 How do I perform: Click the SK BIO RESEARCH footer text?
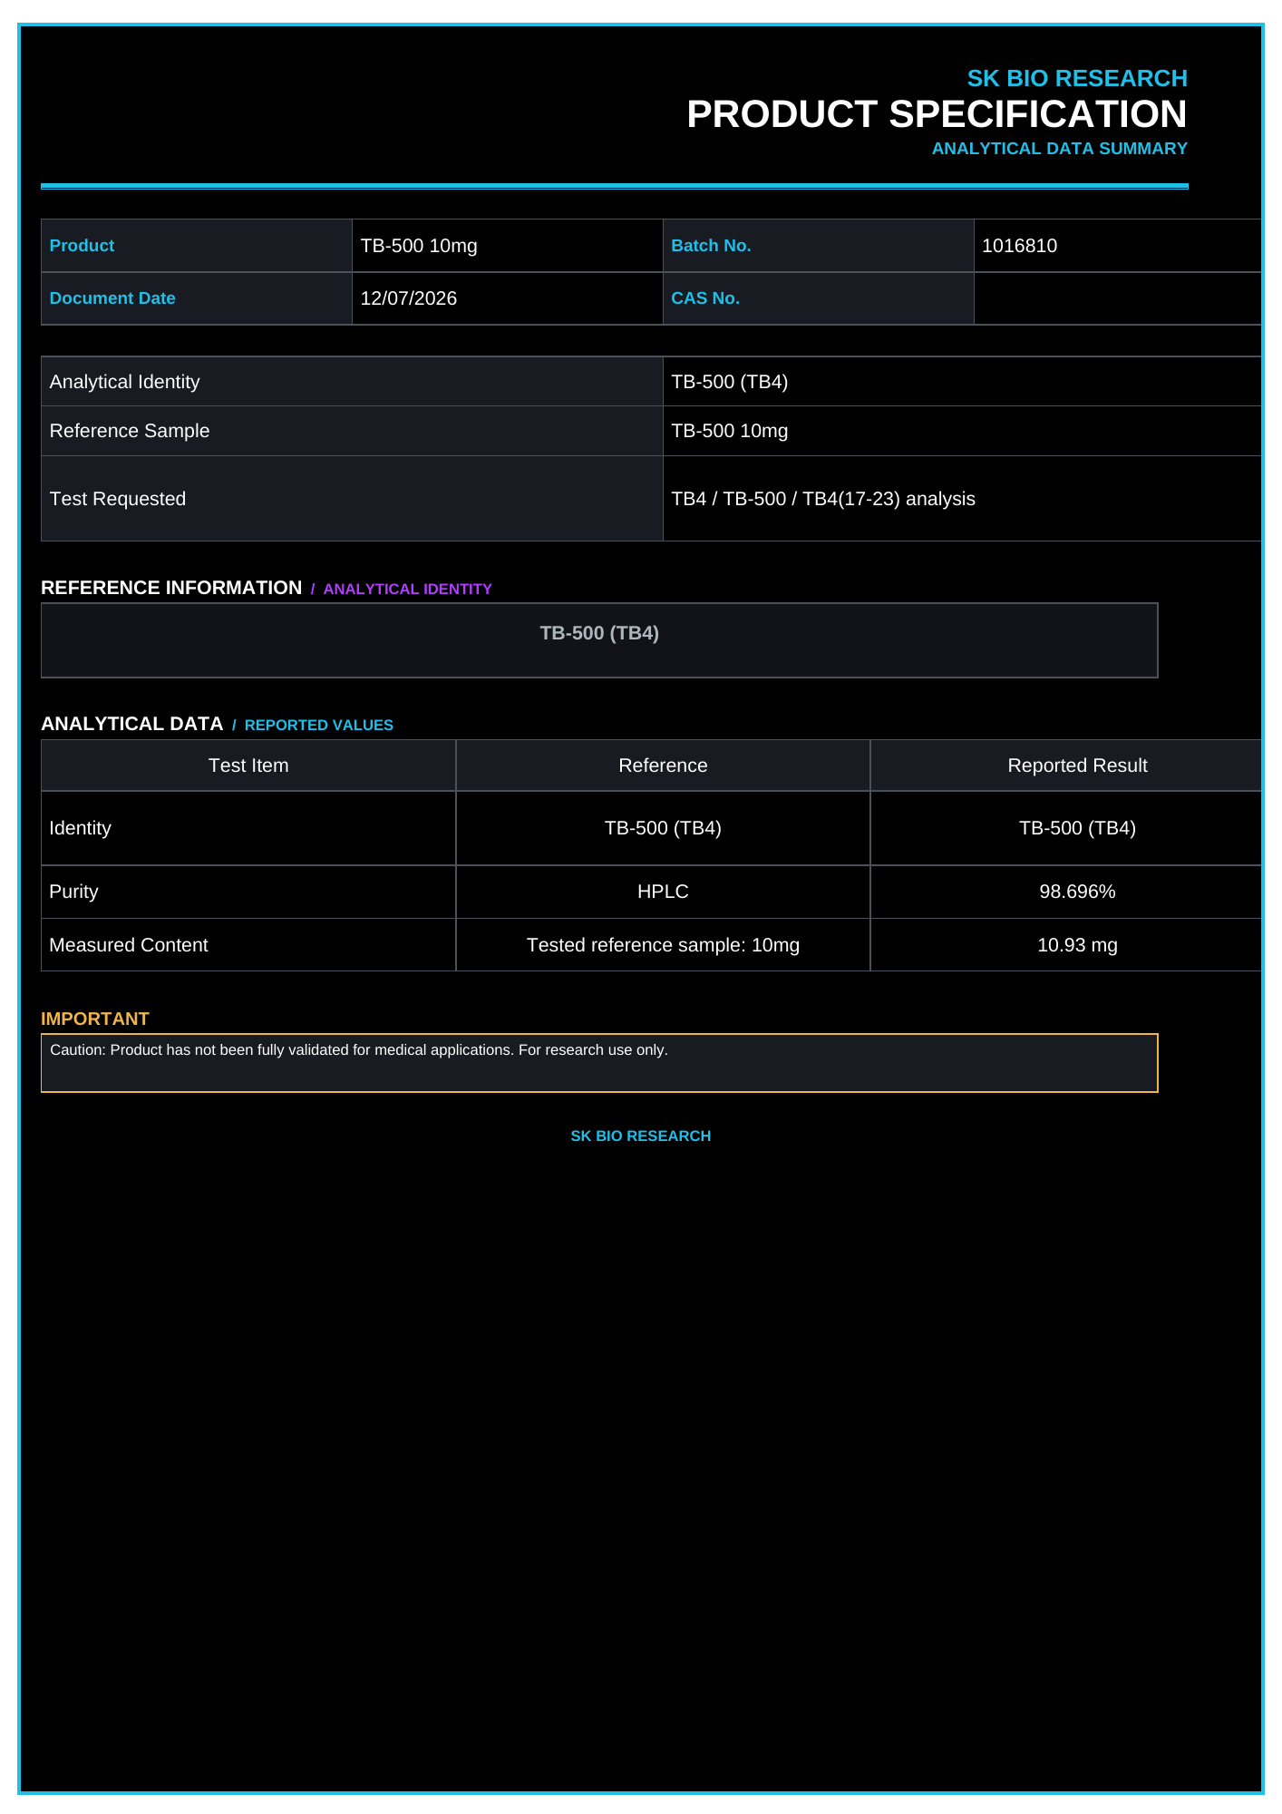[640, 1136]
